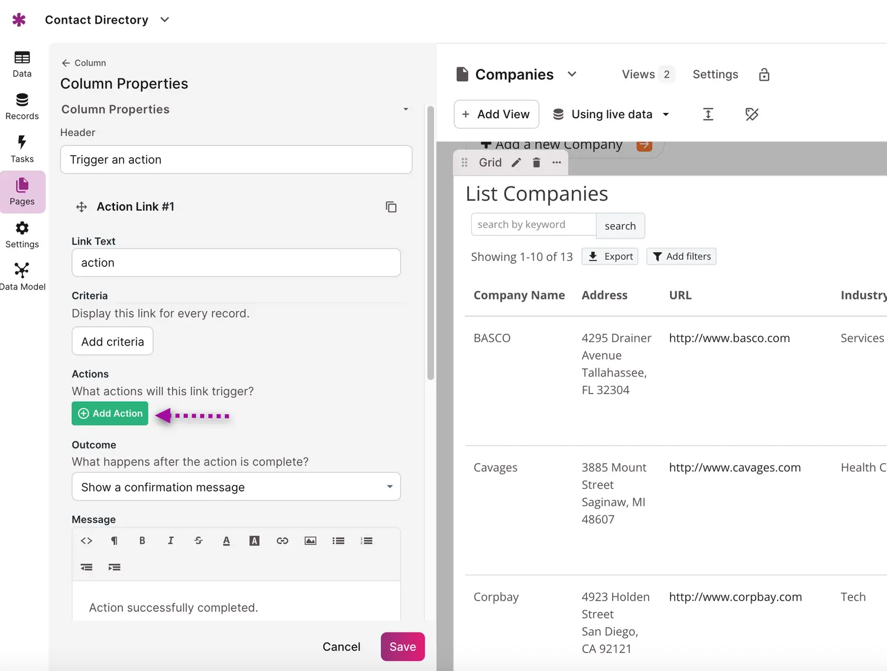Open page Settings tab
This screenshot has width=887, height=671.
coord(715,75)
